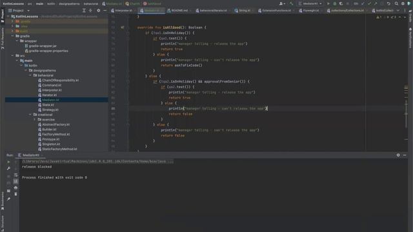Print console output icon
Image resolution: width=413 pixels, height=232 pixels.
pyautogui.click(x=15, y=188)
